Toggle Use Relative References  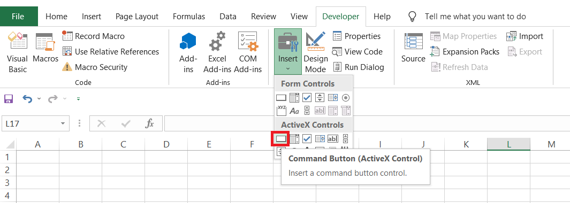(110, 52)
